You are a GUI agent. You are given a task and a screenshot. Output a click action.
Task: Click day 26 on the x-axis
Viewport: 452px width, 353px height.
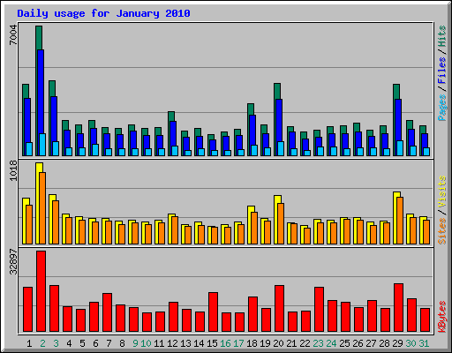pyautogui.click(x=358, y=343)
